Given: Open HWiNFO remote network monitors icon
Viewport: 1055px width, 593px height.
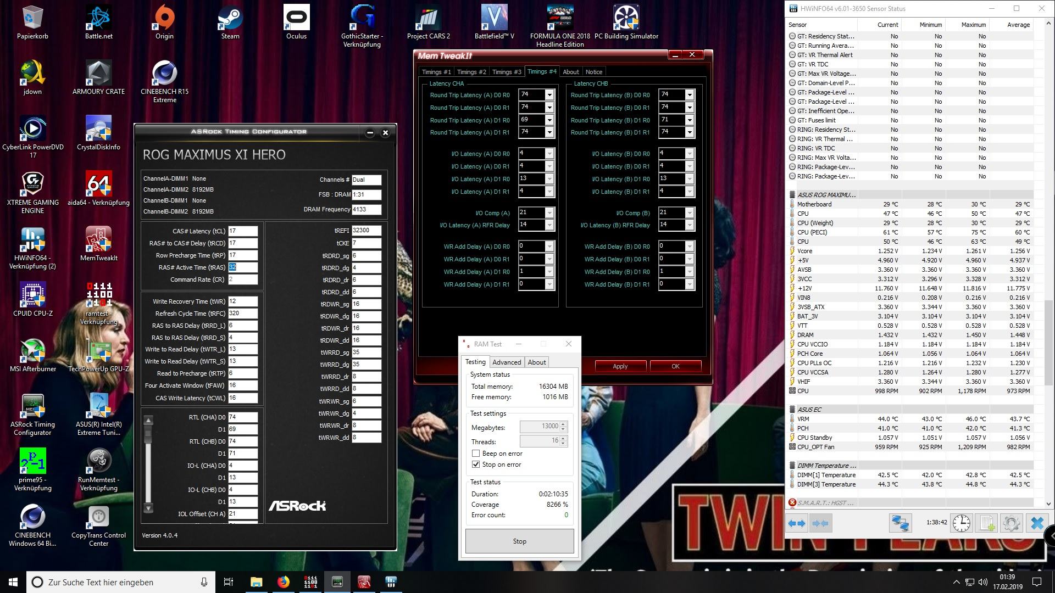Looking at the screenshot, I should [901, 523].
